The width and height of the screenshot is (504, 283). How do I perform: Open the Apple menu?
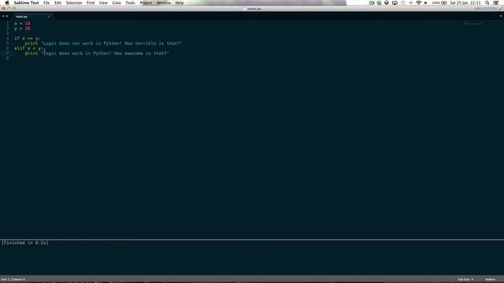click(x=7, y=3)
